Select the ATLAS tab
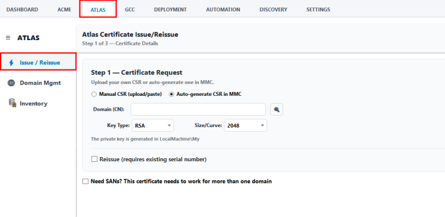The image size is (445, 217). pos(98,10)
